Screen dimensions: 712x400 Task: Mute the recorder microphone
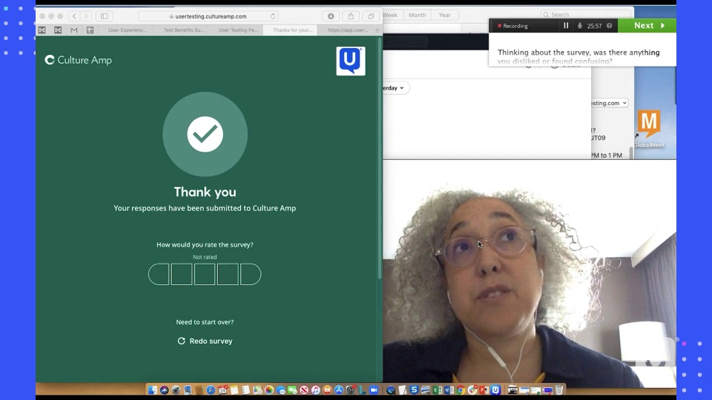pos(580,26)
